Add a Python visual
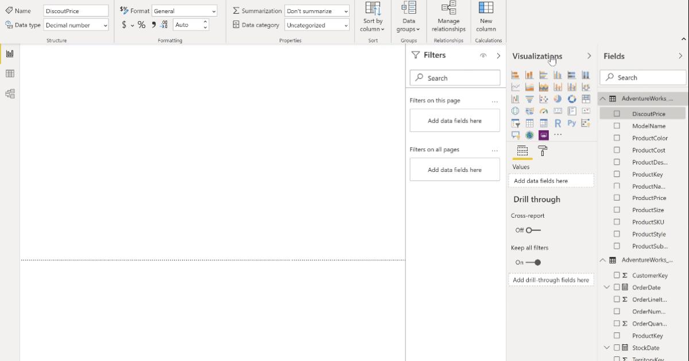Screen dimensions: 689x361 point(572,123)
